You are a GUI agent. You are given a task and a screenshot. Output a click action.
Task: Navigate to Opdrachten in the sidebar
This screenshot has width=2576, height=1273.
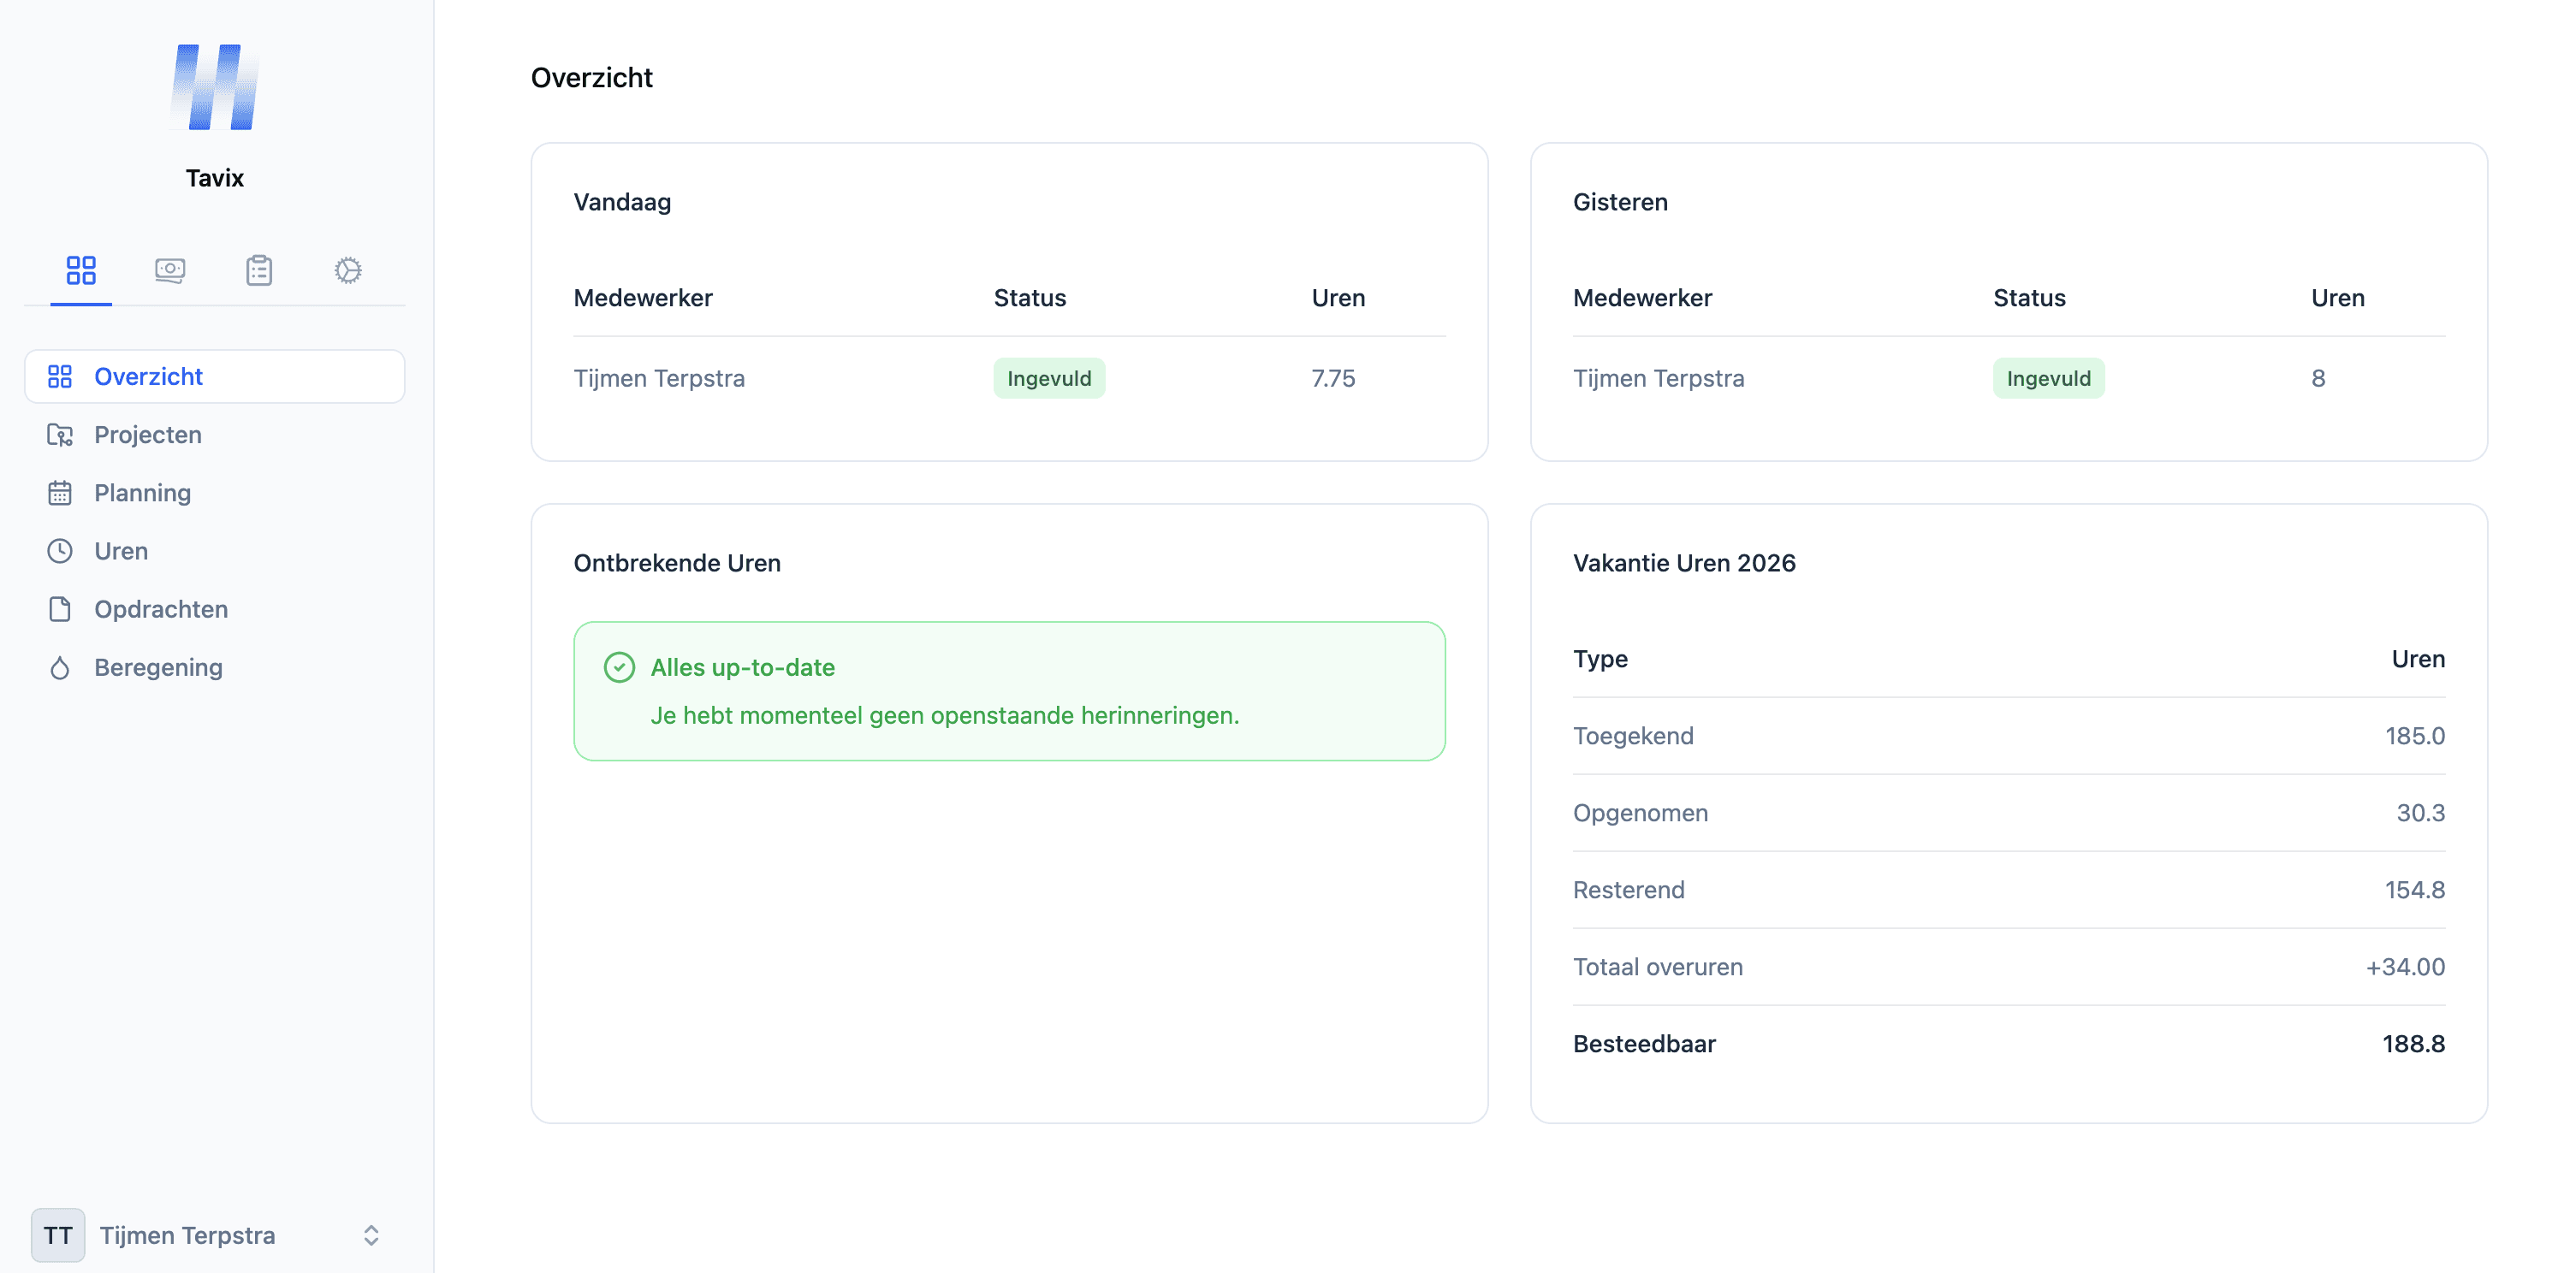160,609
